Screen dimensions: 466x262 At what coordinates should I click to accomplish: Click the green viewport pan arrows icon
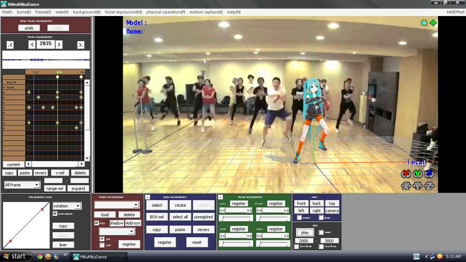433,23
